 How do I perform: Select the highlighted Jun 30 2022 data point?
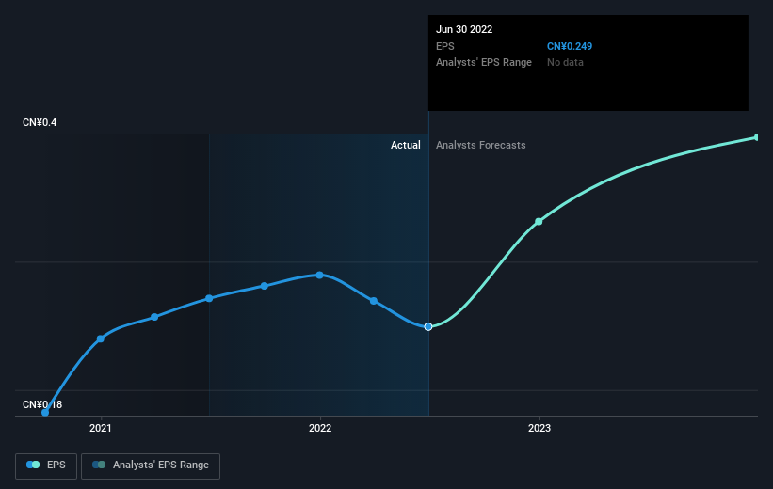click(x=428, y=326)
